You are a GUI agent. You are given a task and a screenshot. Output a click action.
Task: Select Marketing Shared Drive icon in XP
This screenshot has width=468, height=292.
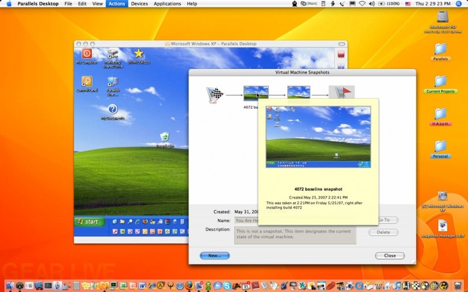click(x=113, y=58)
